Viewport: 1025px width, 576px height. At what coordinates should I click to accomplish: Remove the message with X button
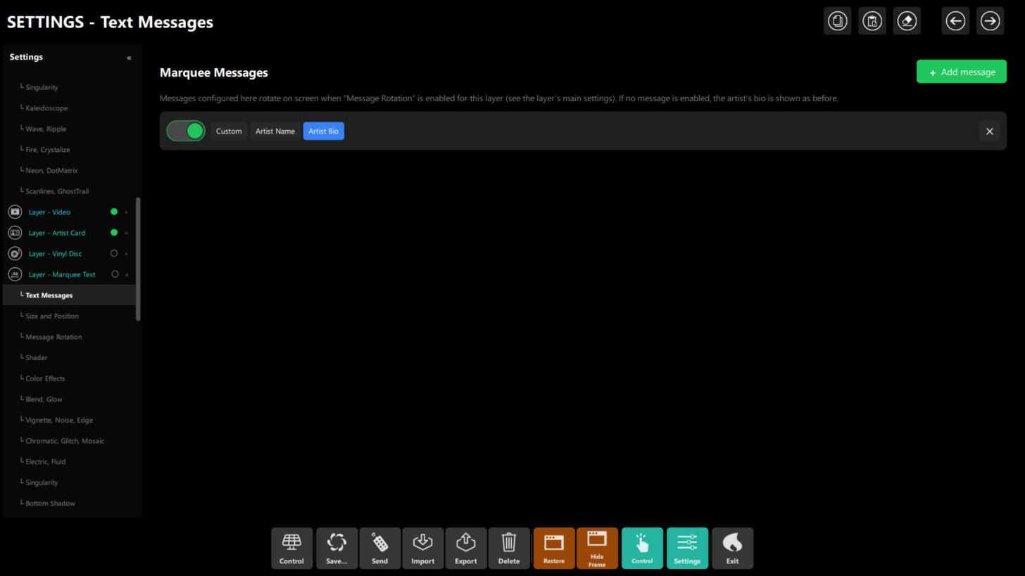[x=989, y=132]
